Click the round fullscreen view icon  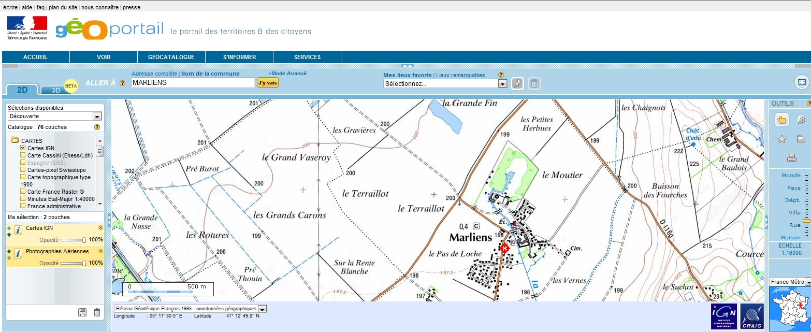coord(802,82)
